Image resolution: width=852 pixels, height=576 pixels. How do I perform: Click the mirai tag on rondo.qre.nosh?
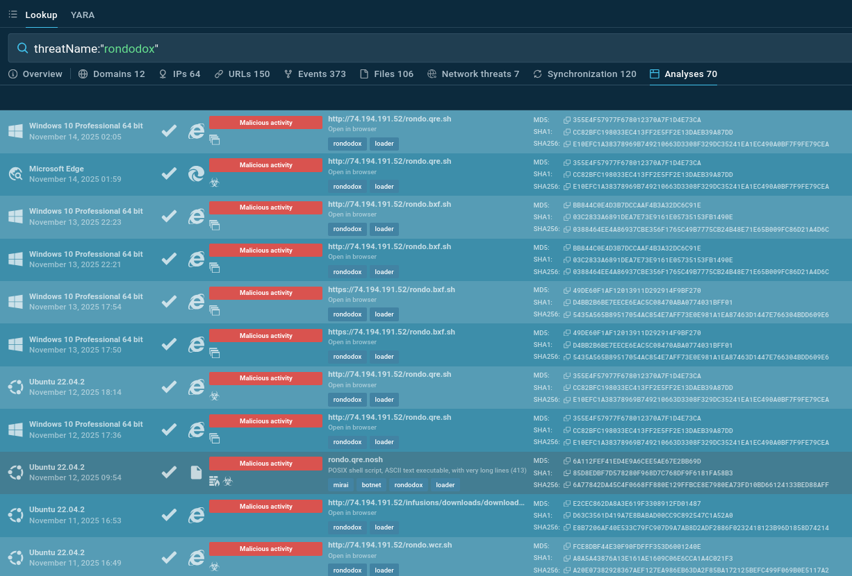341,485
